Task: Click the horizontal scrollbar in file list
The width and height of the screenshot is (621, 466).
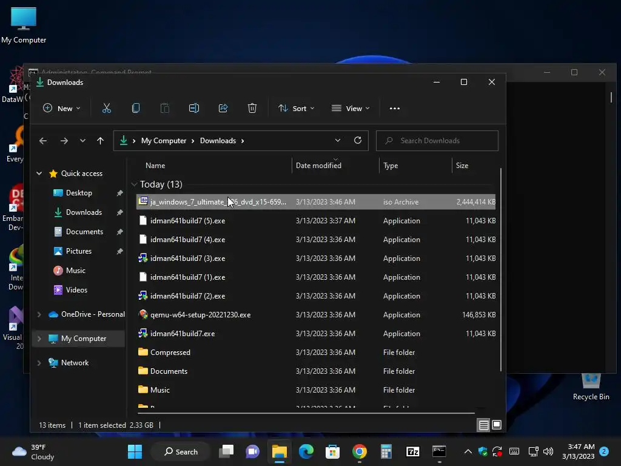Action: (x=306, y=413)
